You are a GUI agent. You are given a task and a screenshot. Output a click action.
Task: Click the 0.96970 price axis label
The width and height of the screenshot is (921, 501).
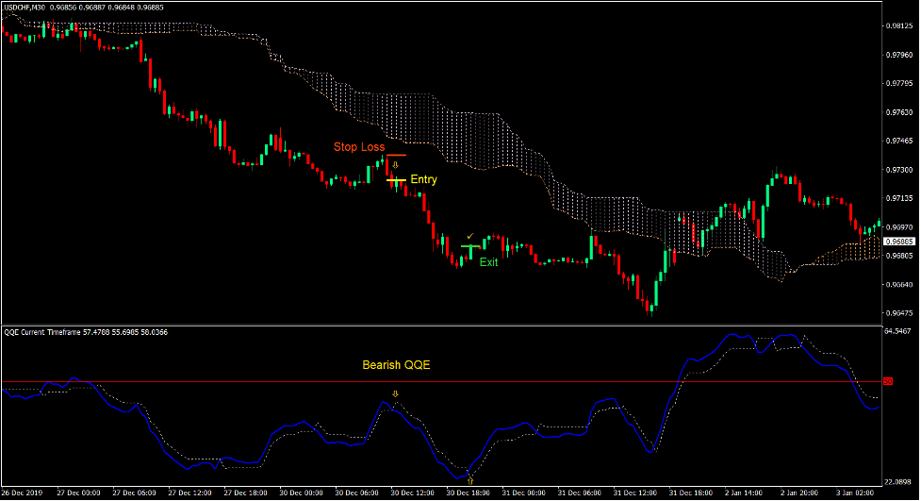point(898,227)
